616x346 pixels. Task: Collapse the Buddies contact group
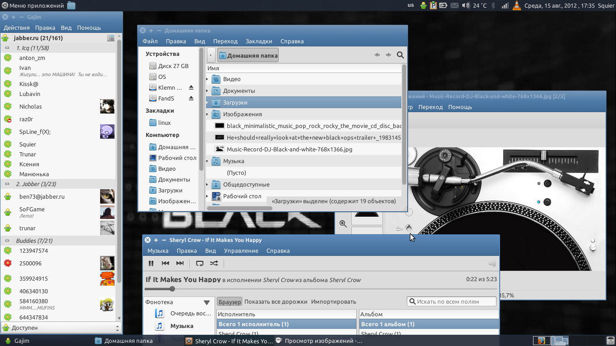[x=7, y=241]
